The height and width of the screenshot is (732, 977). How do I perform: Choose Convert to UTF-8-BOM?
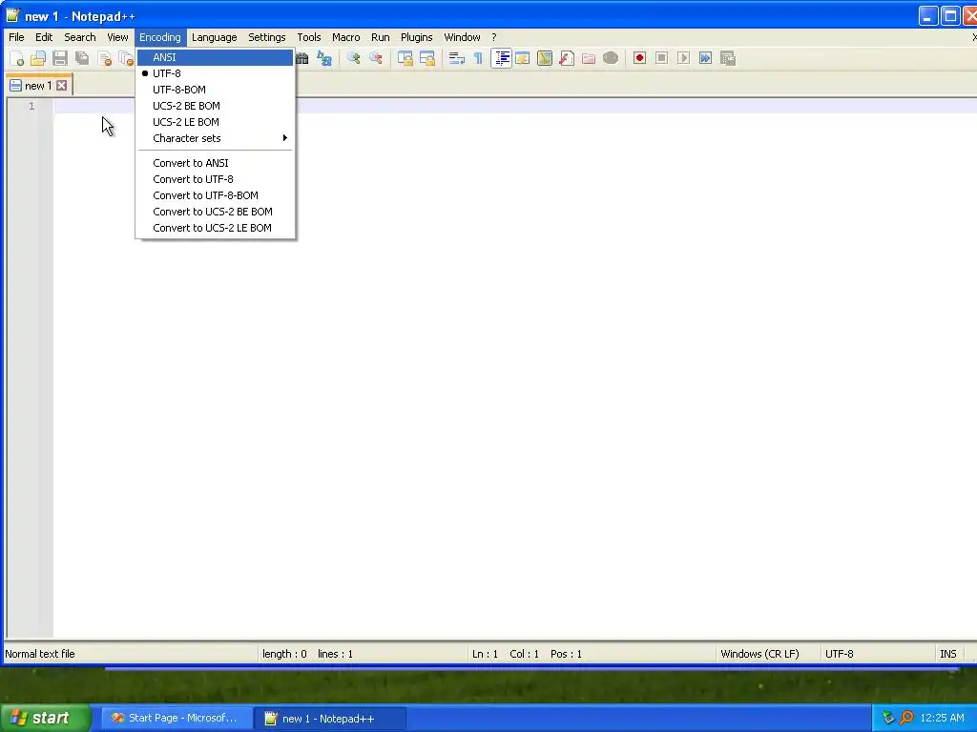pos(215,195)
